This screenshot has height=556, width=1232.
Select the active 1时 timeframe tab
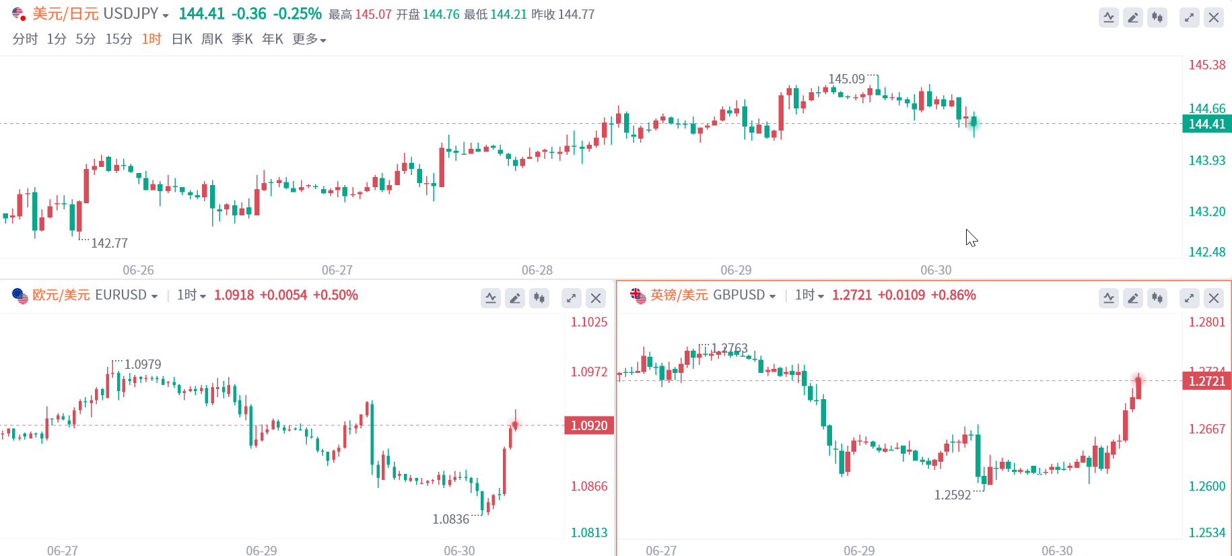coord(151,39)
